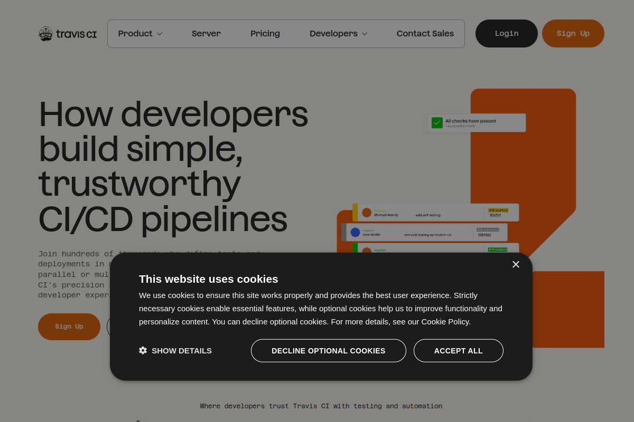Select the 'All checks have passed' card
634x422 pixels.
477,122
